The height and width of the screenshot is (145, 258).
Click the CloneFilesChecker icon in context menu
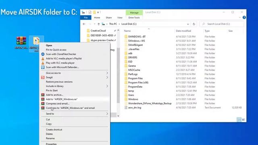tap(43, 54)
